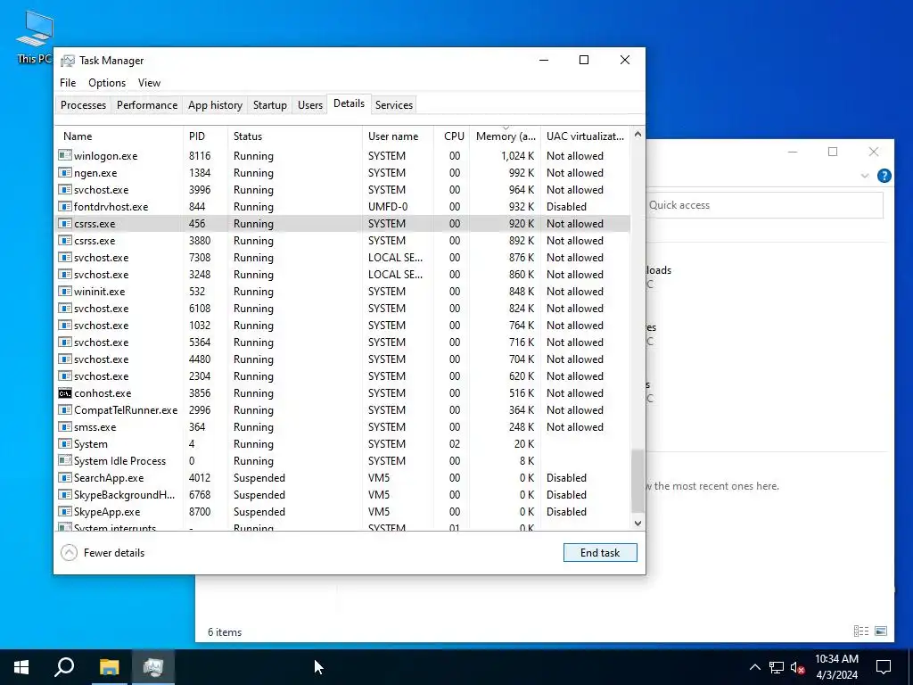Sort by UAC virtualization column header
The width and height of the screenshot is (913, 685).
585,136
